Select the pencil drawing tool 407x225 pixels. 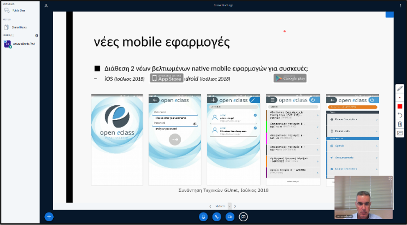(x=400, y=89)
